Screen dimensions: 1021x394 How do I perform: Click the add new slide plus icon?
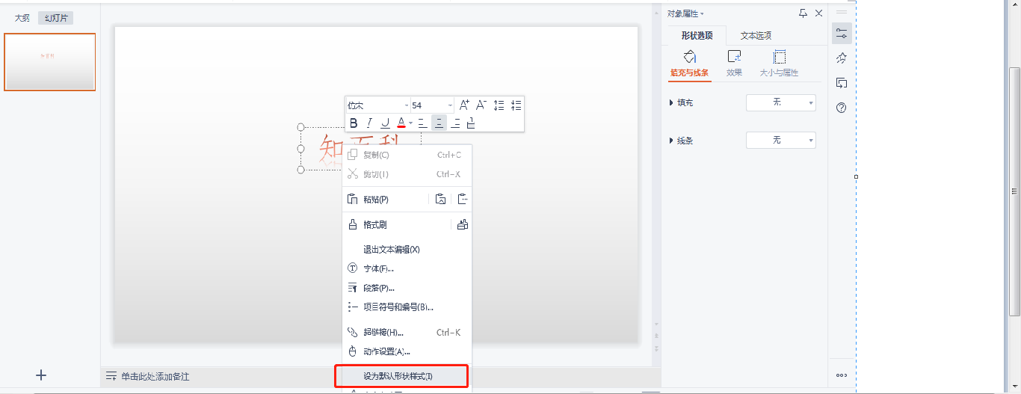[x=42, y=375]
